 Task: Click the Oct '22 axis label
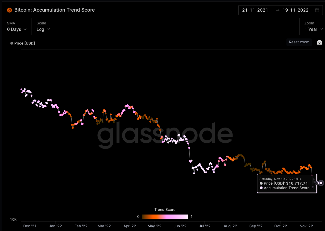click(x=281, y=226)
